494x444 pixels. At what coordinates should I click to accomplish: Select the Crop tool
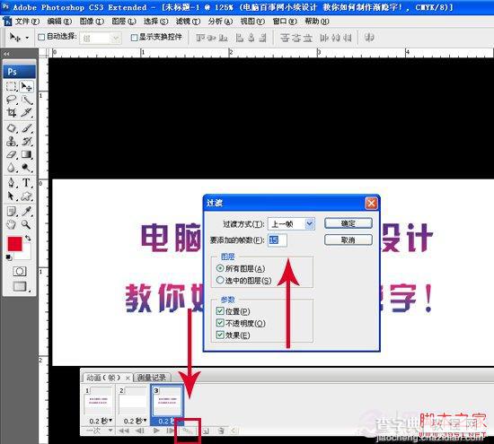click(12, 112)
